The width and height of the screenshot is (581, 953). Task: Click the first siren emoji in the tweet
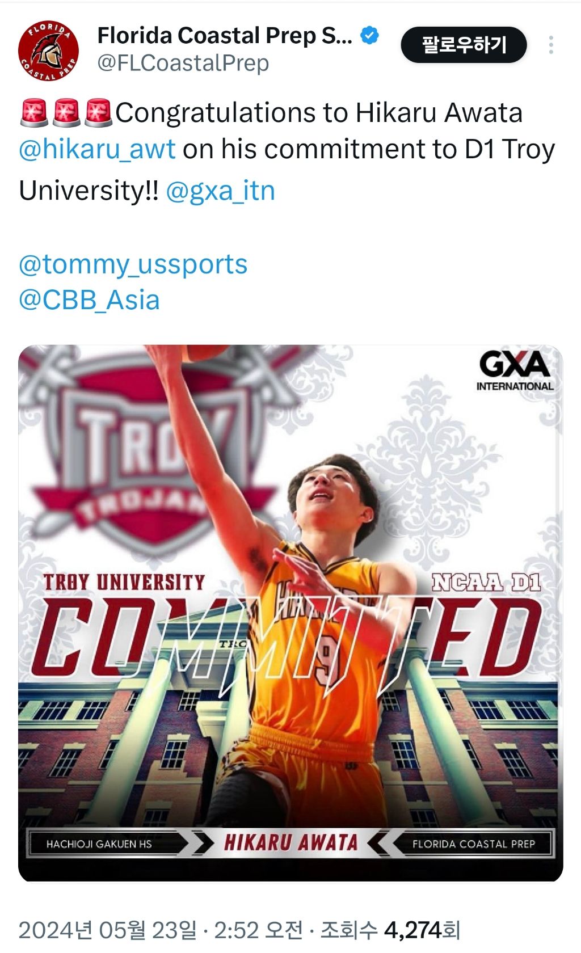coord(33,112)
